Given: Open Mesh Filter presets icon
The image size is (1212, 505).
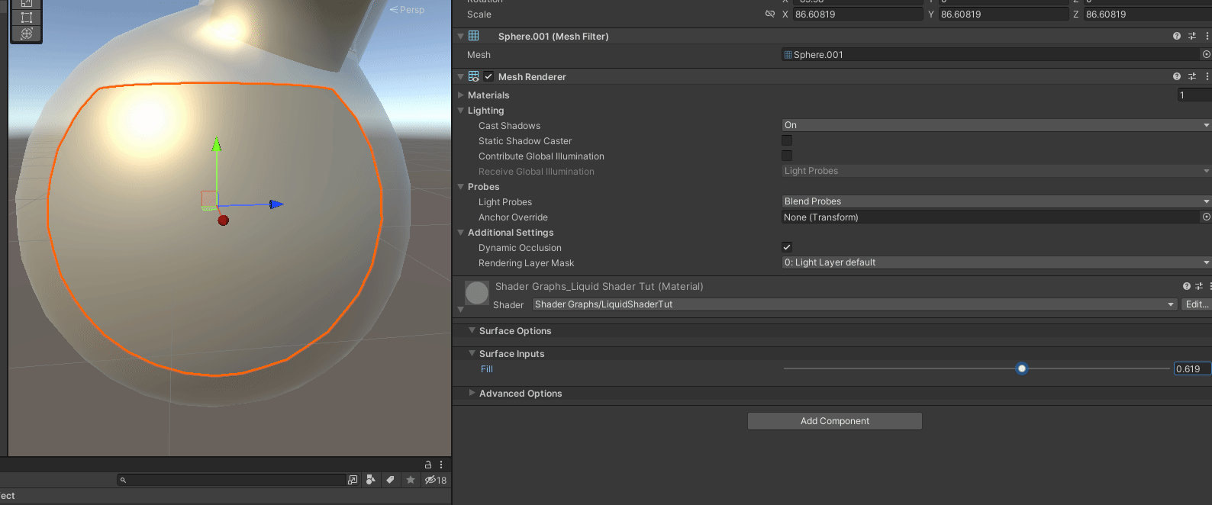Looking at the screenshot, I should point(1192,36).
